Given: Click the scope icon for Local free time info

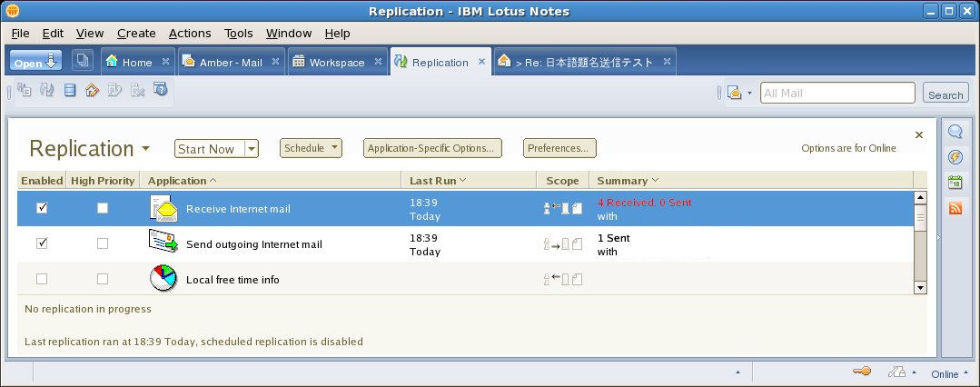Looking at the screenshot, I should click(562, 279).
